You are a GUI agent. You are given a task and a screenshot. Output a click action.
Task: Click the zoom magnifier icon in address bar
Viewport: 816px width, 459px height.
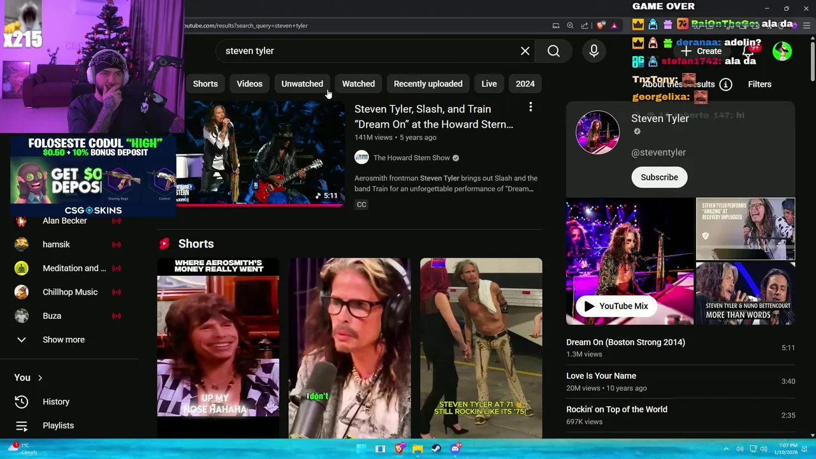571,25
